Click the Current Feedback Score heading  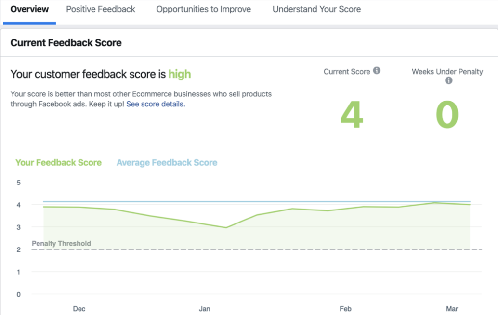click(x=66, y=43)
